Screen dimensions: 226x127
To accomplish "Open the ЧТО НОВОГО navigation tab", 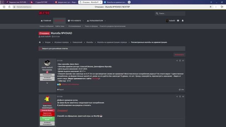I will pos(75,21).
